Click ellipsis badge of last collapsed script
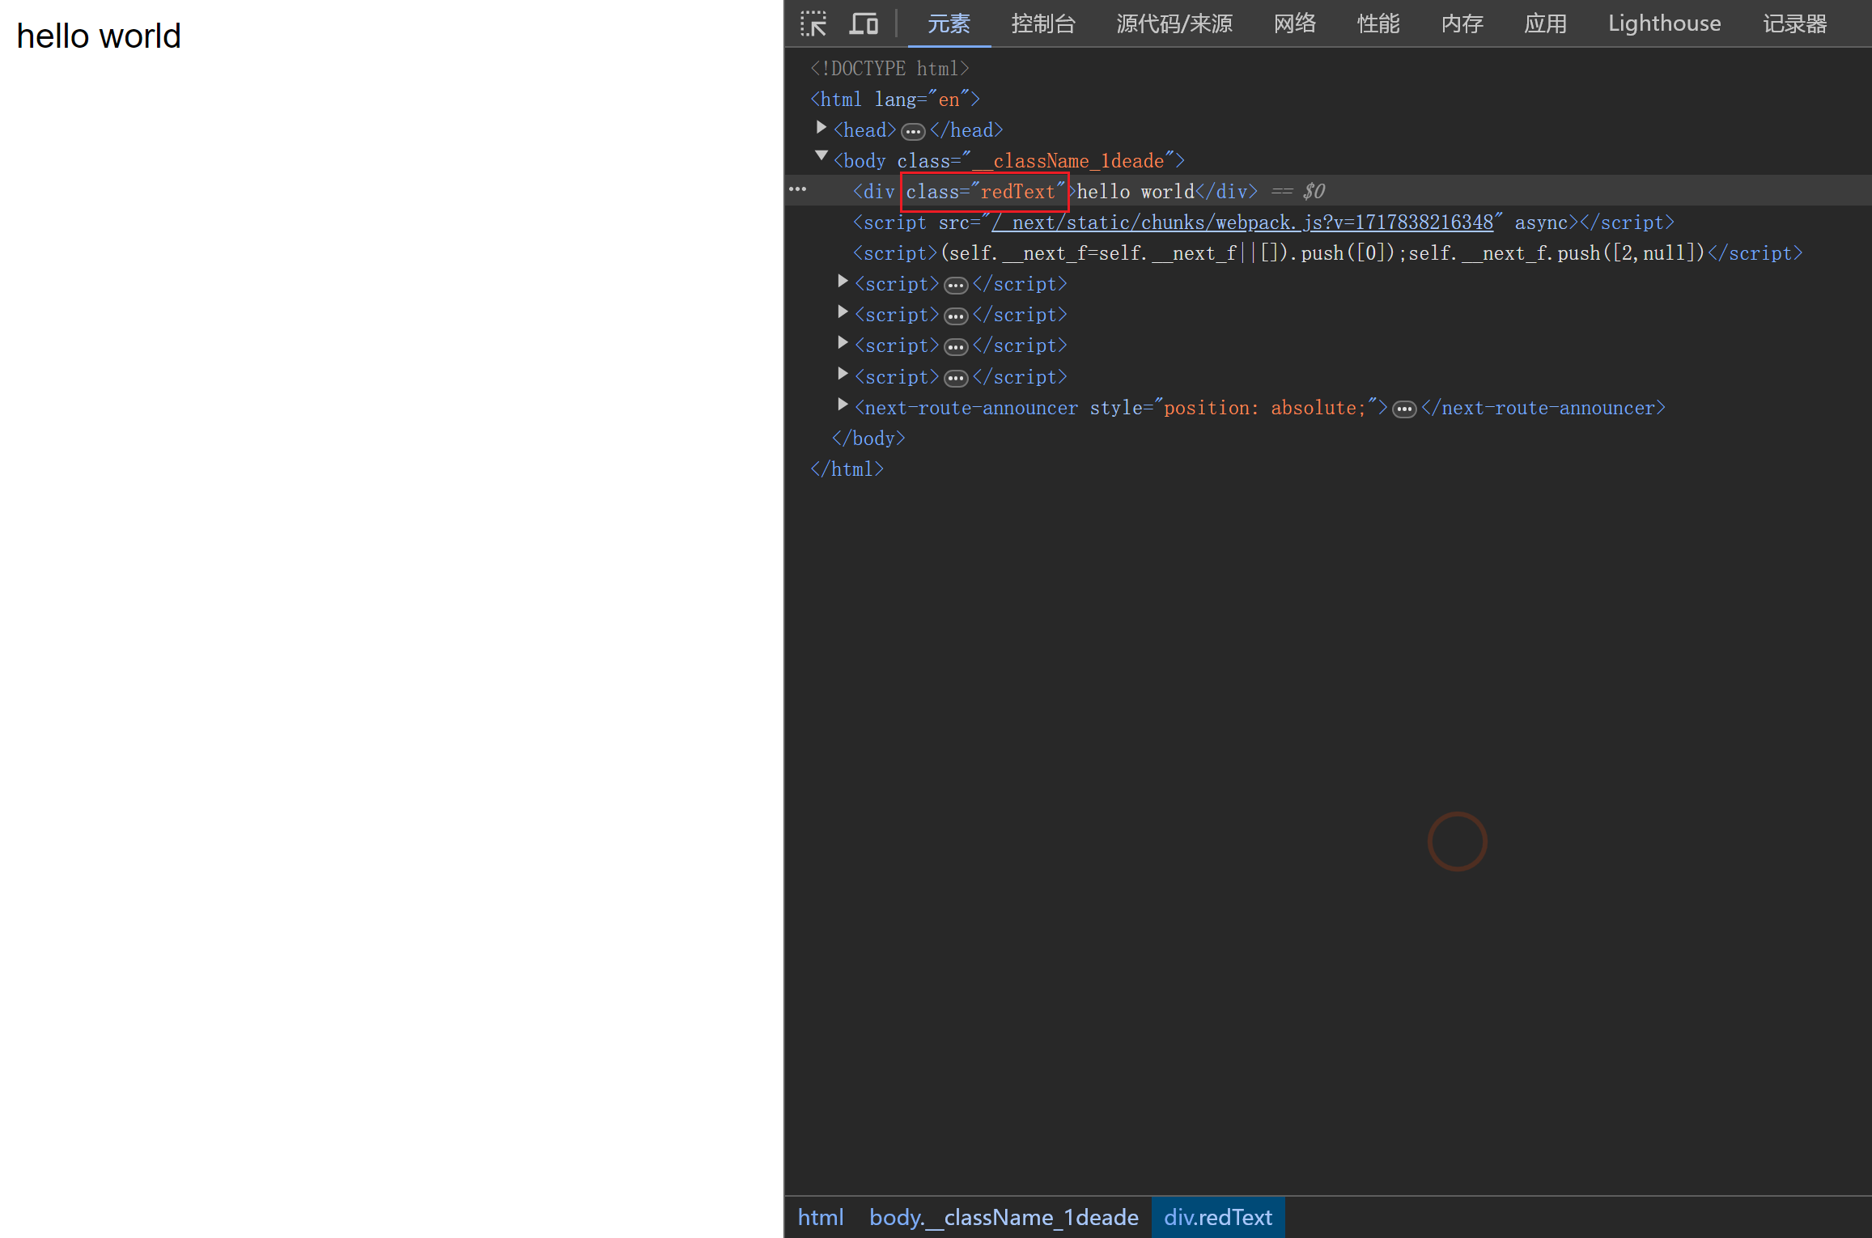Image resolution: width=1872 pixels, height=1238 pixels. (x=956, y=378)
